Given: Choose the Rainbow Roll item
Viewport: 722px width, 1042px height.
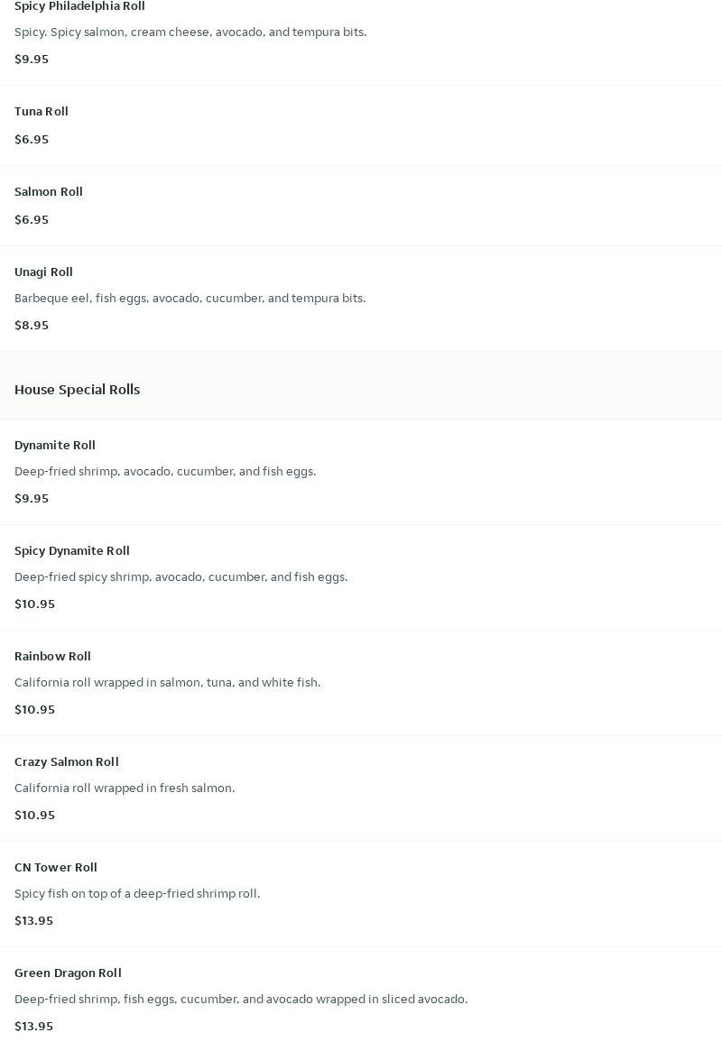Looking at the screenshot, I should click(52, 657).
